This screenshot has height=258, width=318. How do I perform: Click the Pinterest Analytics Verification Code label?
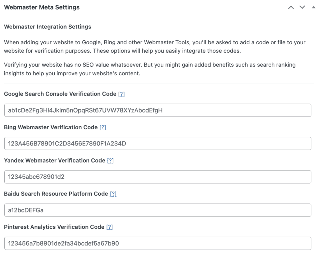click(54, 227)
